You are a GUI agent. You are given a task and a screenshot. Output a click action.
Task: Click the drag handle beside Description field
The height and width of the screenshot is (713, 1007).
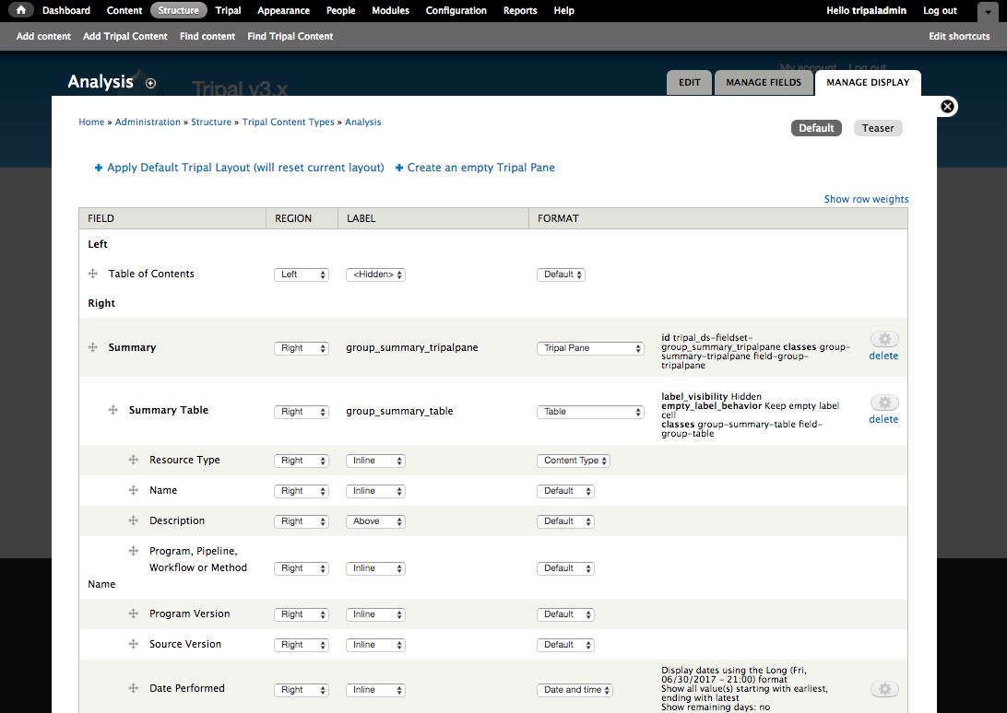click(134, 521)
